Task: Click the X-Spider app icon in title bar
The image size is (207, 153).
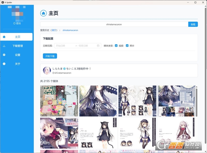Action: (x=3, y=2)
